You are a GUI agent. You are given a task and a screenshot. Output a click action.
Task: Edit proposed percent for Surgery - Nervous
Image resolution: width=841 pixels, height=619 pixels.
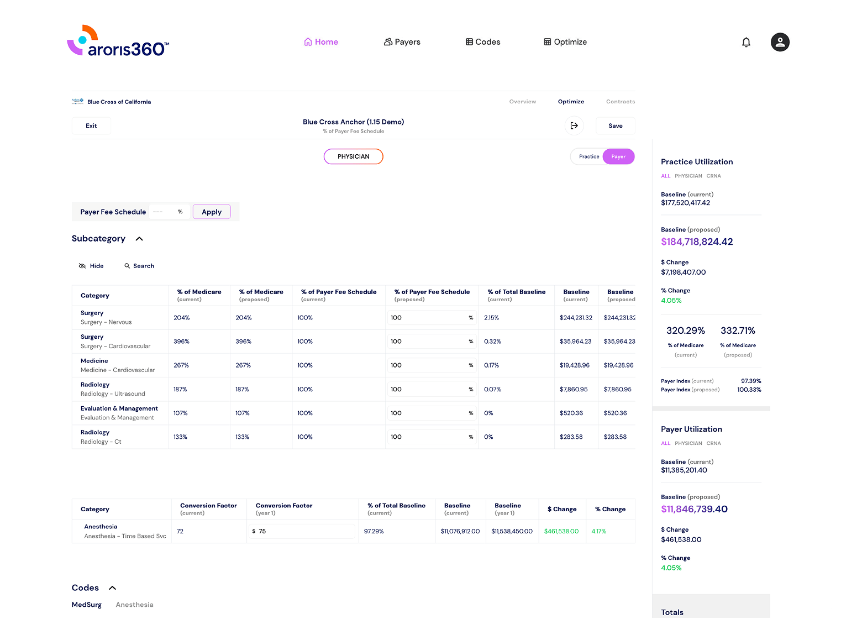point(432,318)
